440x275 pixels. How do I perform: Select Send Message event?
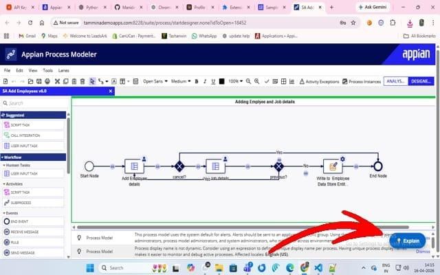pos(33,252)
